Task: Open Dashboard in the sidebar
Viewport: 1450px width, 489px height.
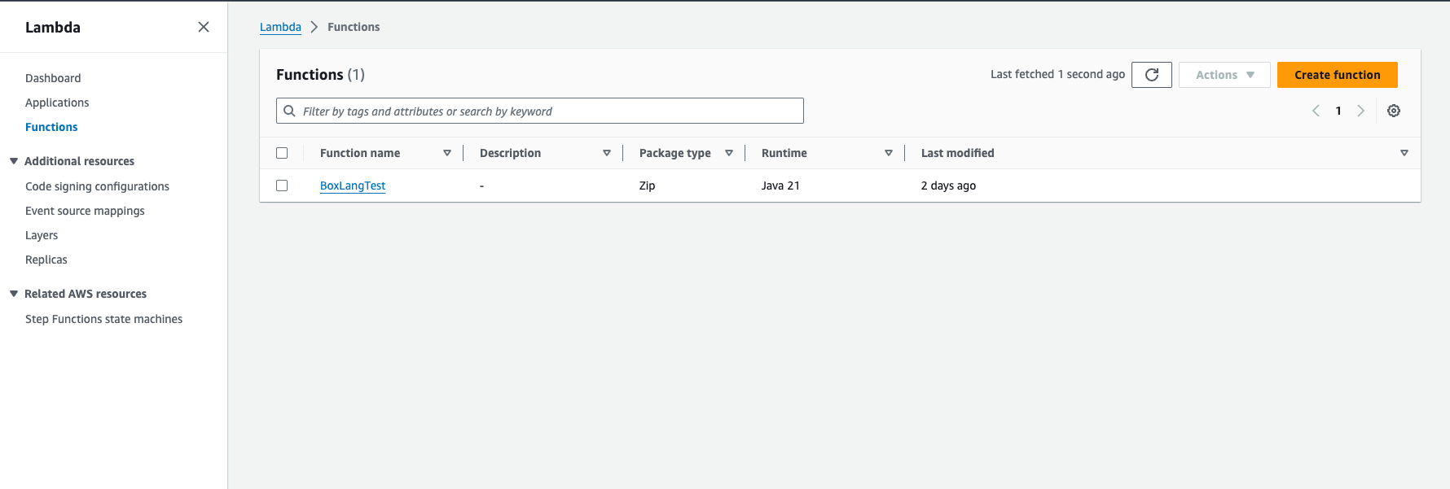Action: pos(53,78)
